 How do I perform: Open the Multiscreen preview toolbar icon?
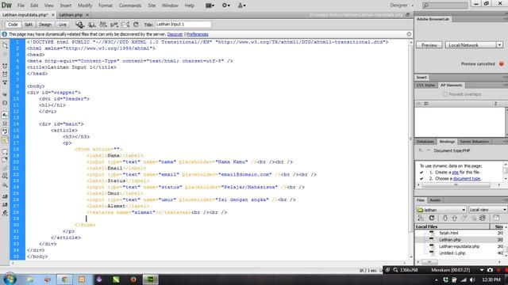pyautogui.click(x=79, y=25)
